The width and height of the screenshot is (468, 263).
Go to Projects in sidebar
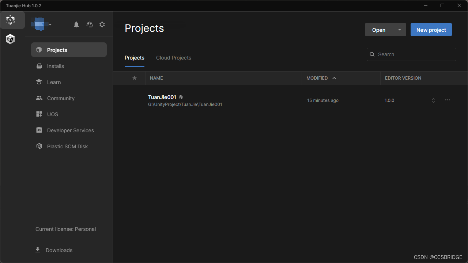(x=69, y=50)
